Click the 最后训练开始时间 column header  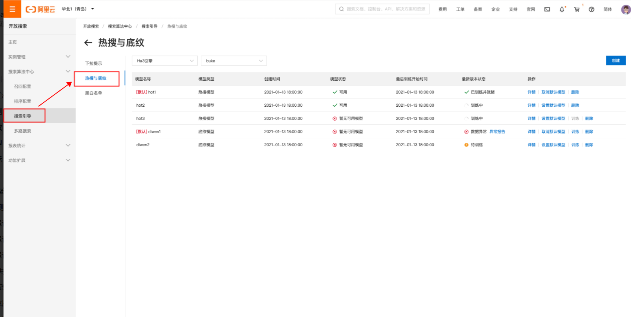click(412, 79)
